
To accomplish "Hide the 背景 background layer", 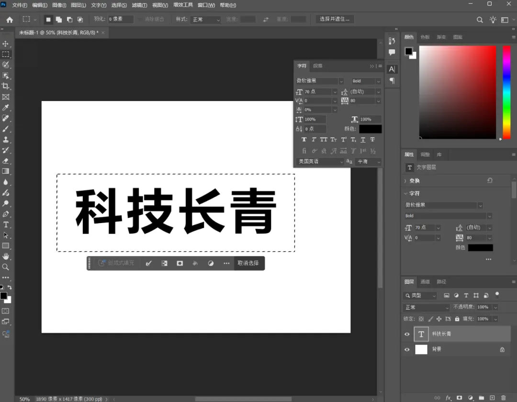I will (407, 349).
